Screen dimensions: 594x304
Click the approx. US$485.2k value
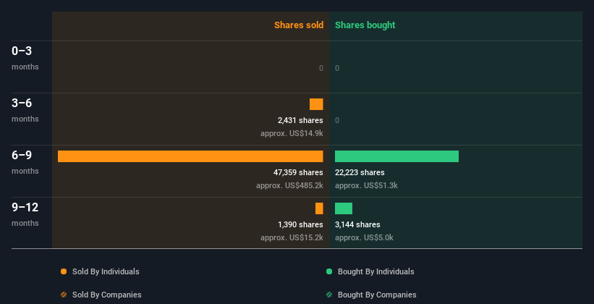289,186
